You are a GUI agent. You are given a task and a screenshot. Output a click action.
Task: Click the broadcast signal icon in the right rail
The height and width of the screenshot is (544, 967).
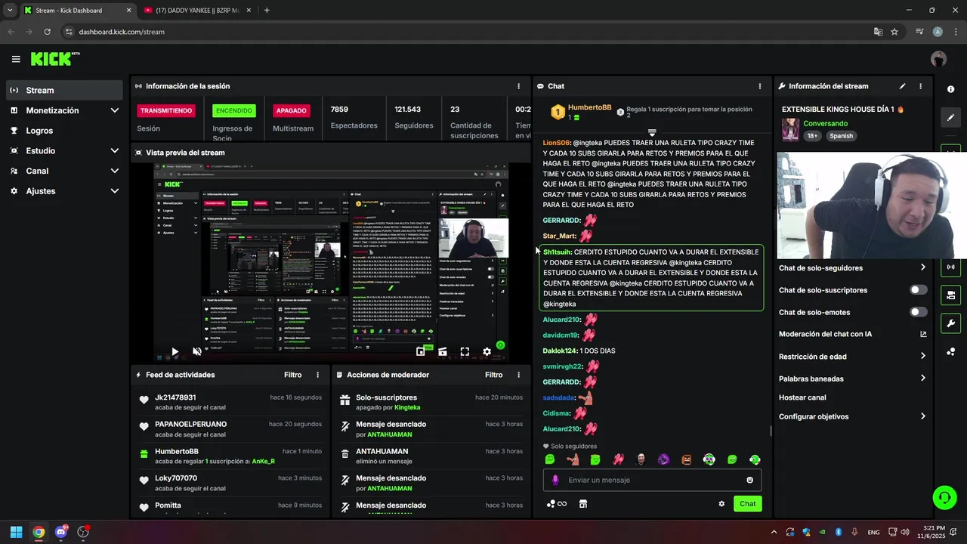tap(950, 267)
